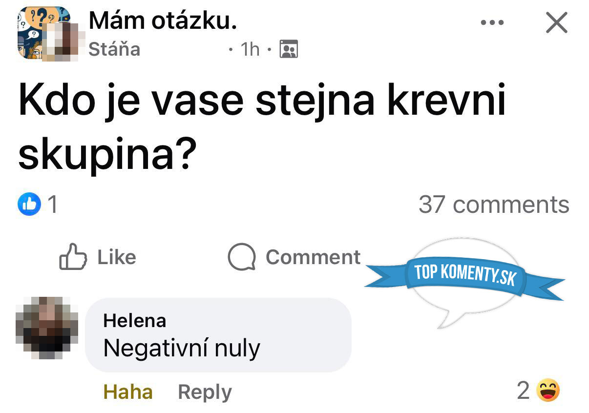Toggle Like on the post
This screenshot has height=413, width=589.
click(x=98, y=257)
